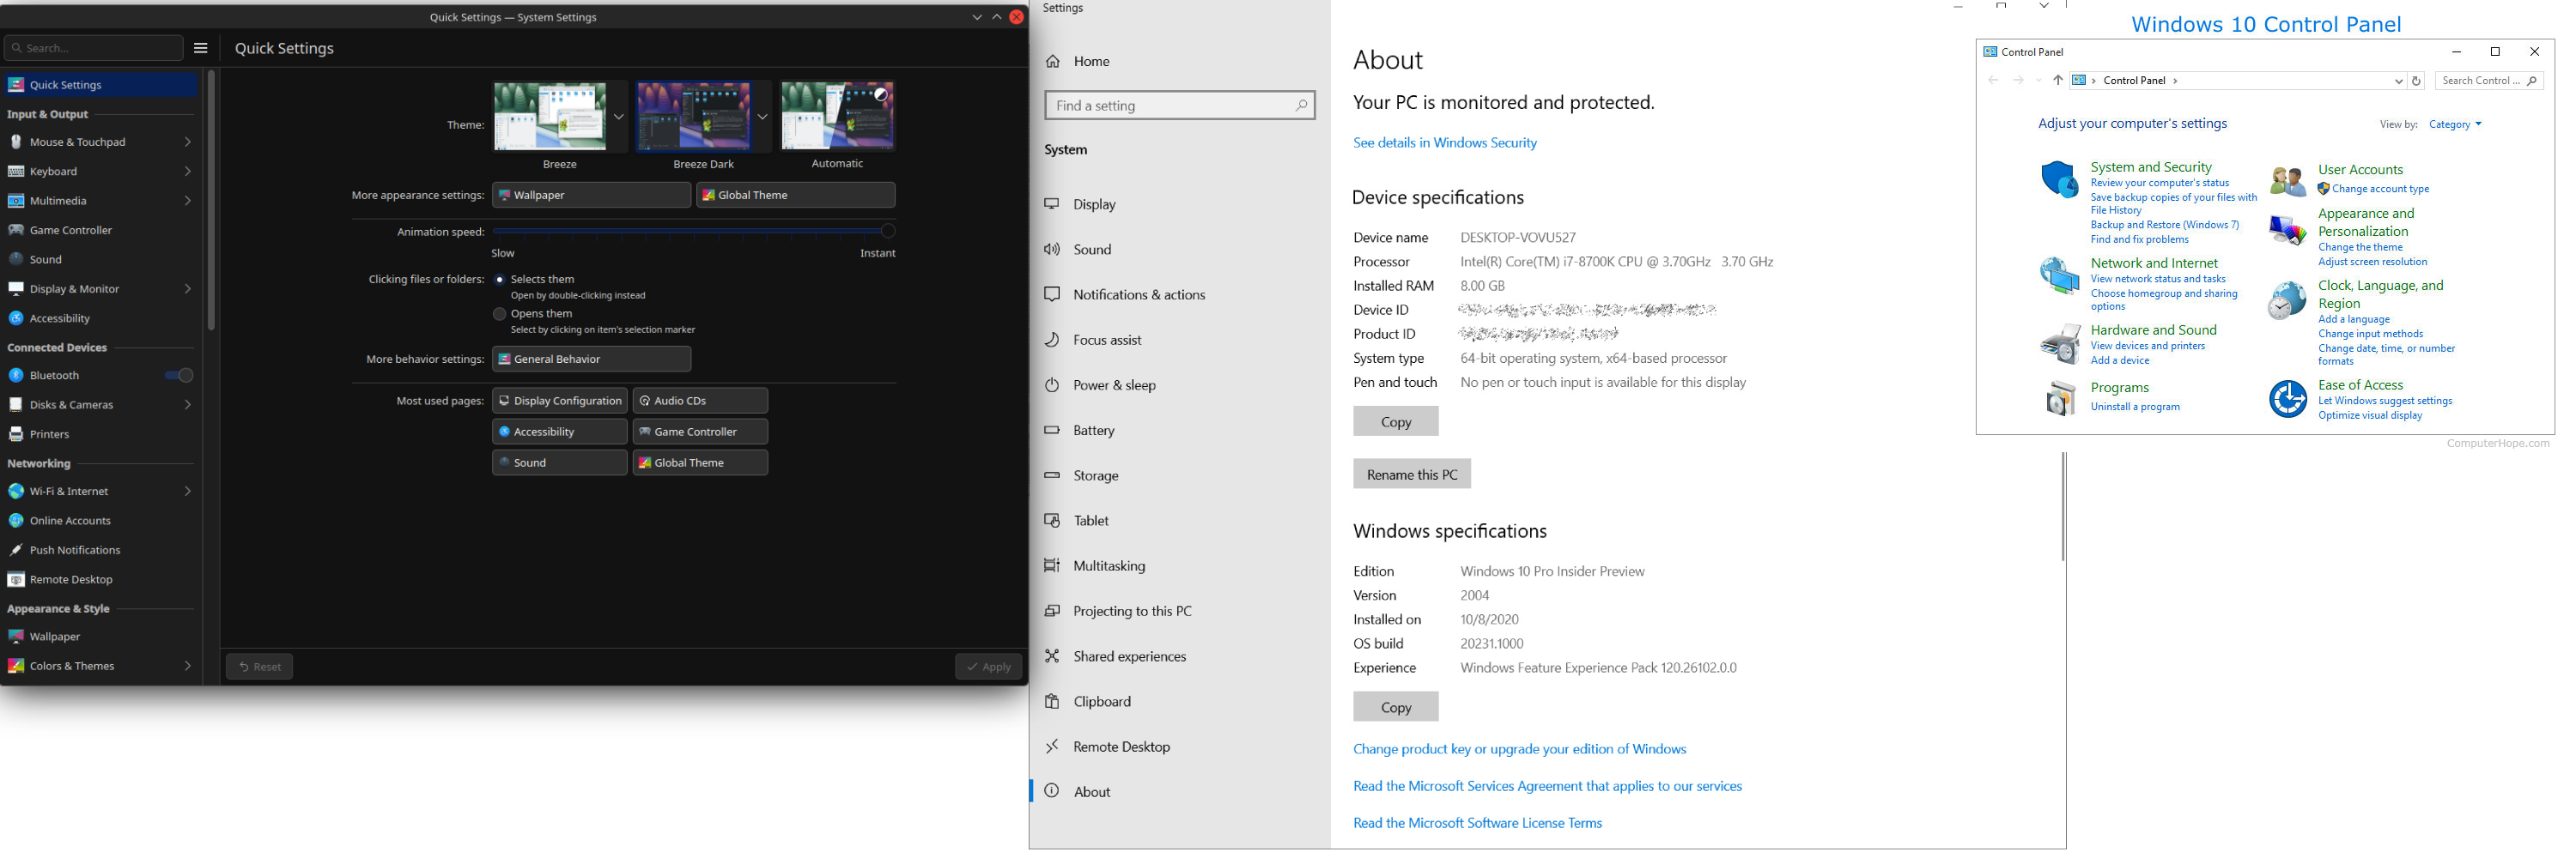Click the Change the theme link
The width and height of the screenshot is (2576, 858).
coord(2360,248)
